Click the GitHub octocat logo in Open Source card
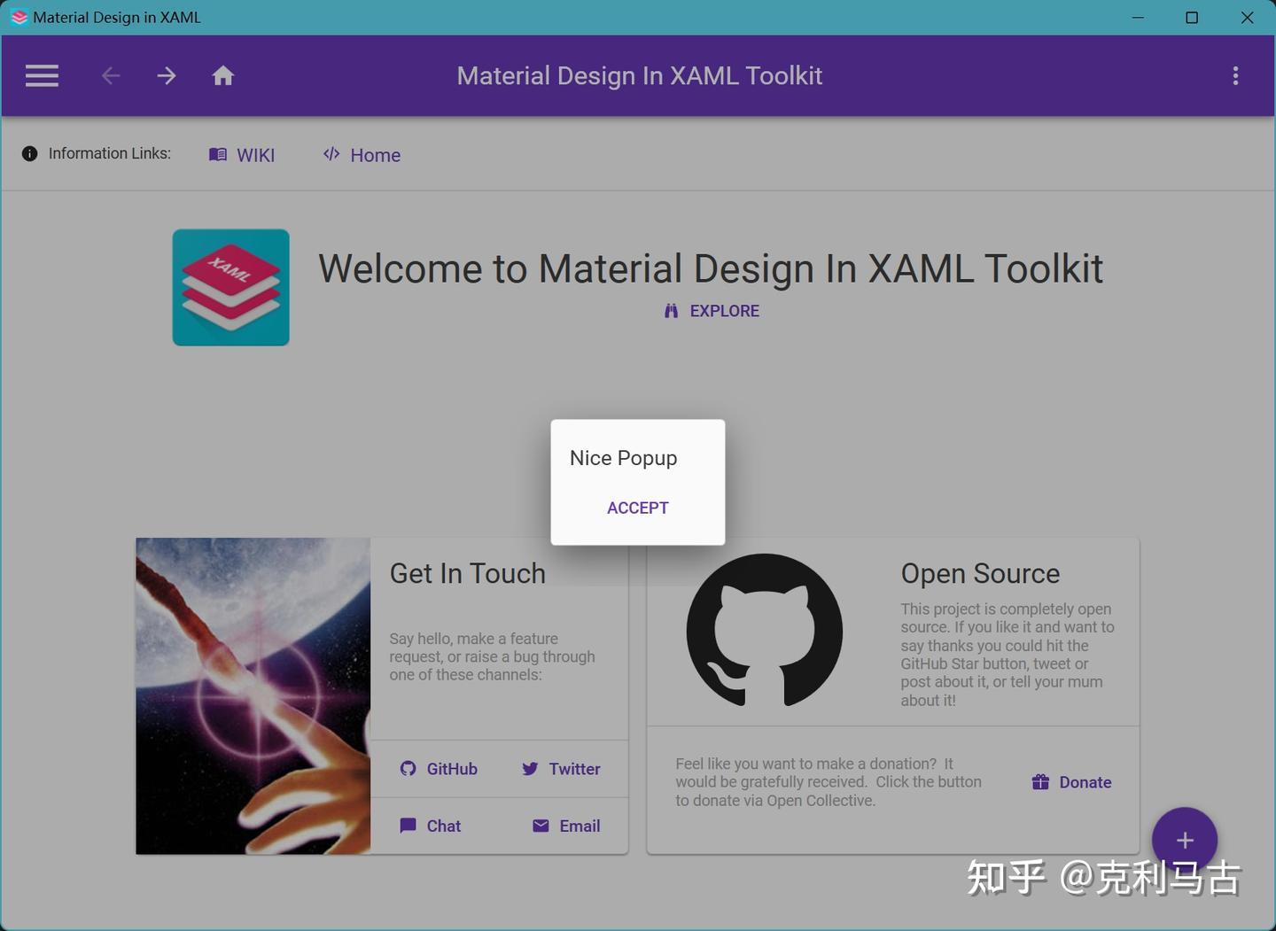 [764, 631]
